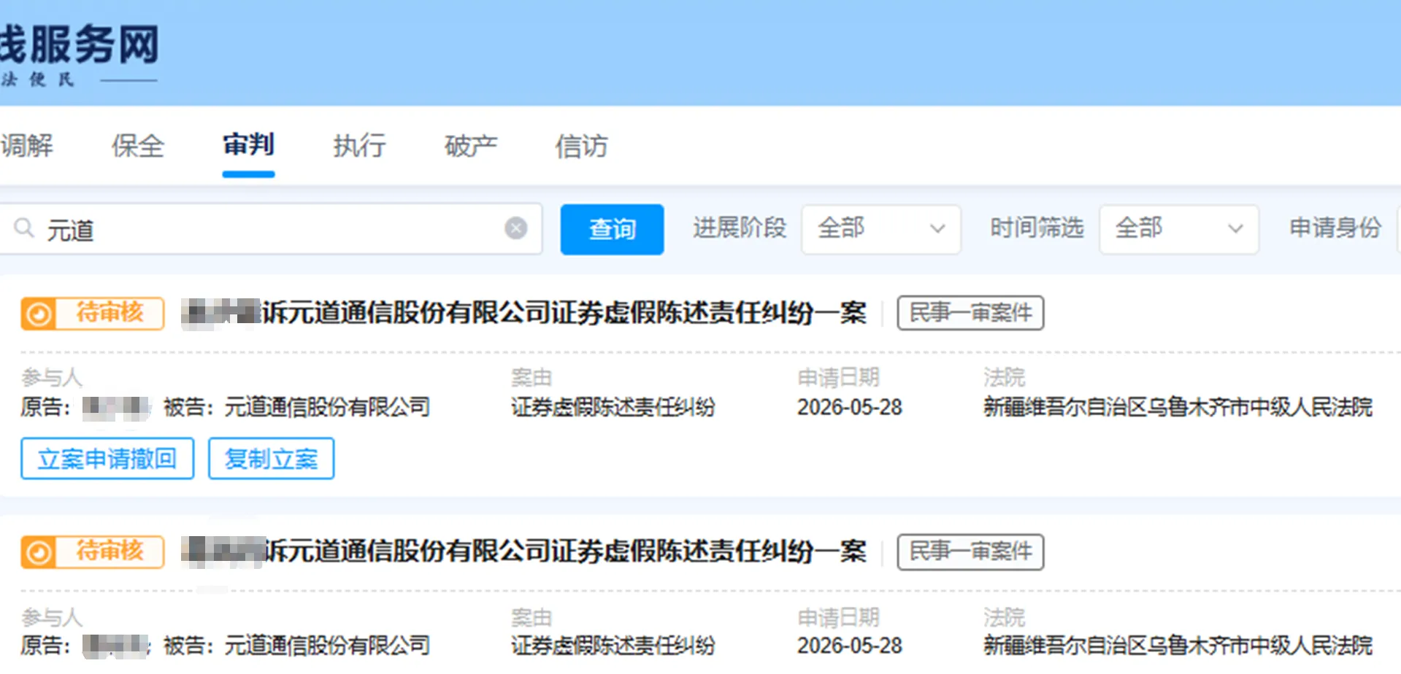
Task: Click the 待审核 status badge on first case
Action: point(92,314)
